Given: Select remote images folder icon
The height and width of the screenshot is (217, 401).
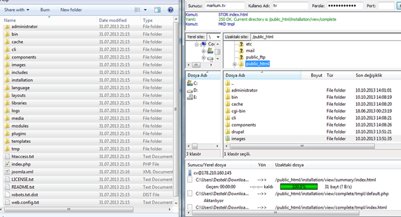Looking at the screenshot, I should [228, 138].
